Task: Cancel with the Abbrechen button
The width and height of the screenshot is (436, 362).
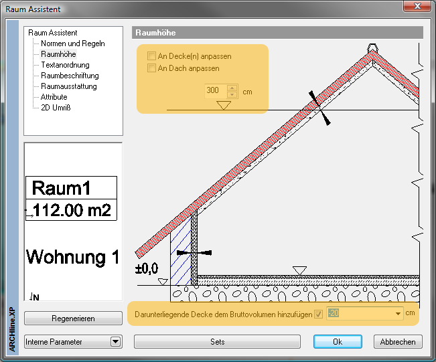Action: pos(398,341)
